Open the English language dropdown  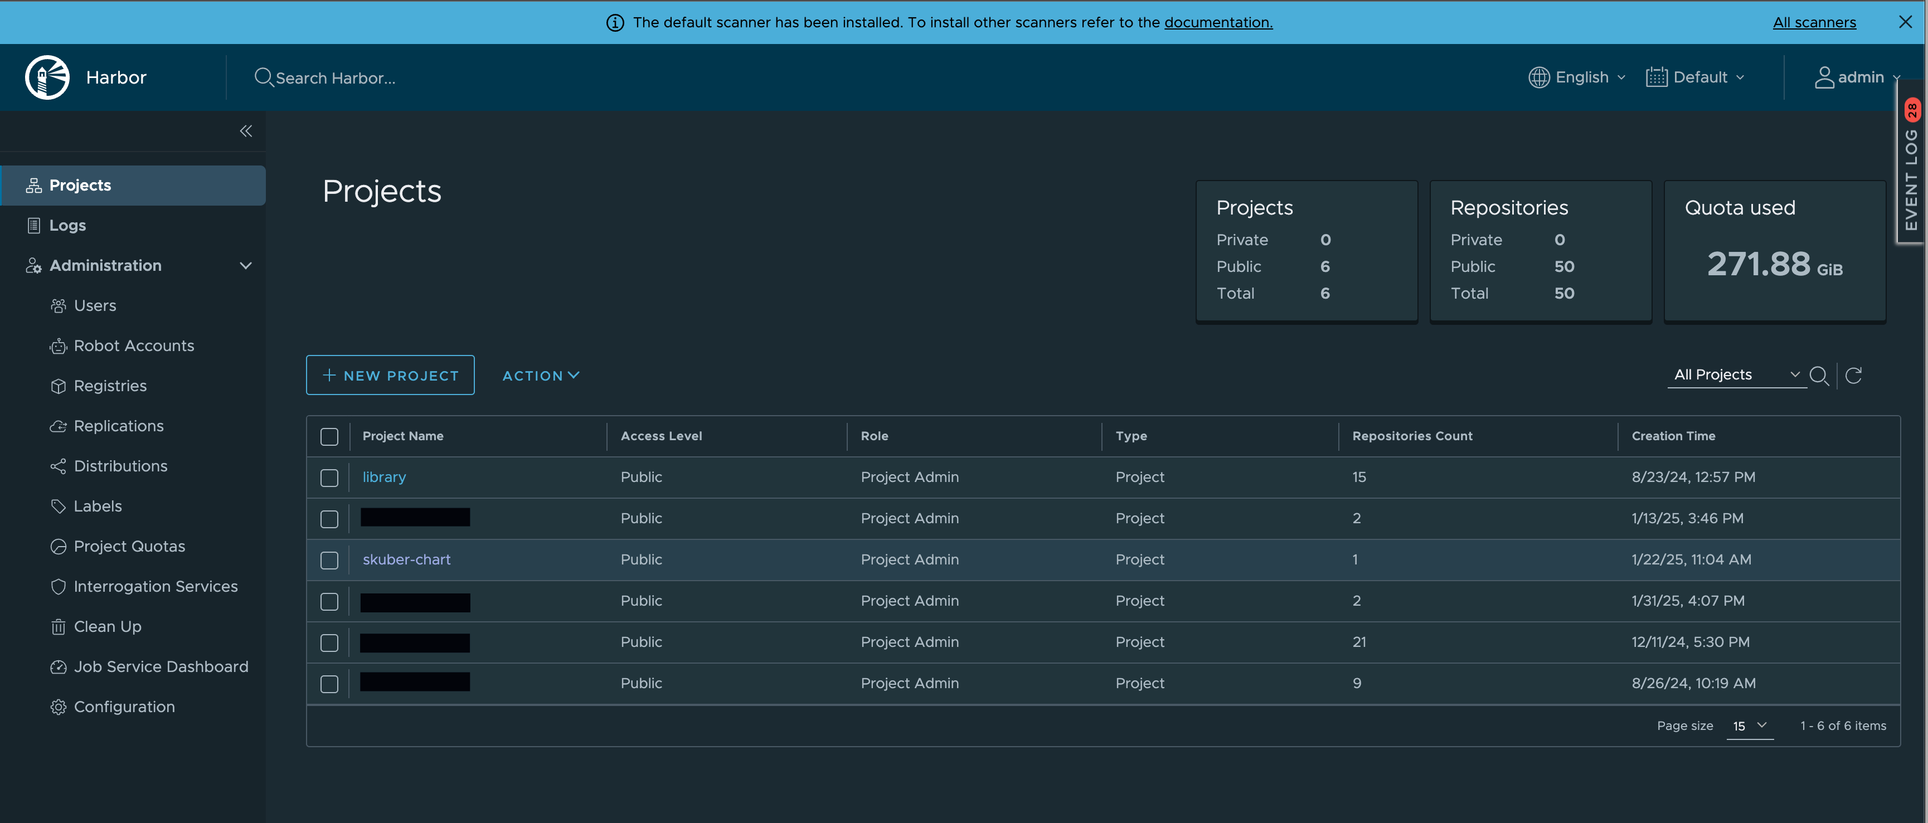[1577, 77]
